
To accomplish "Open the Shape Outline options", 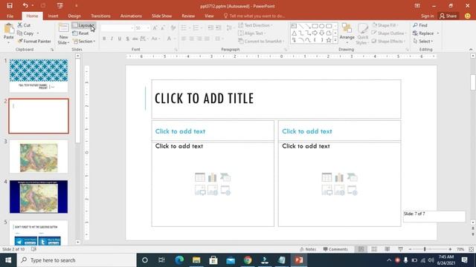I will 389,33.
